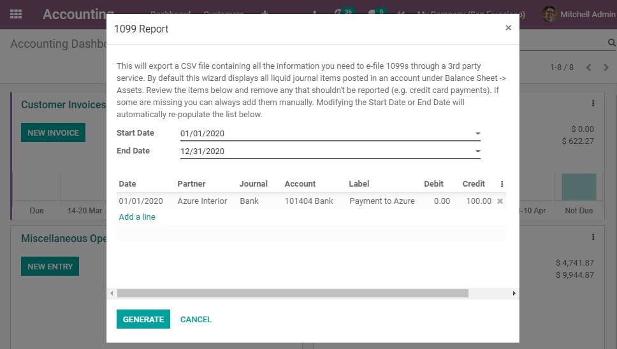Screen dimensions: 617x349
Task: Expand the End Date picker dropdown
Action: coord(477,152)
